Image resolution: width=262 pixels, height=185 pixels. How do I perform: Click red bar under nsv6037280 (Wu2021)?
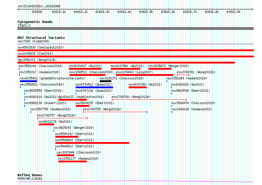pyautogui.click(x=138, y=87)
